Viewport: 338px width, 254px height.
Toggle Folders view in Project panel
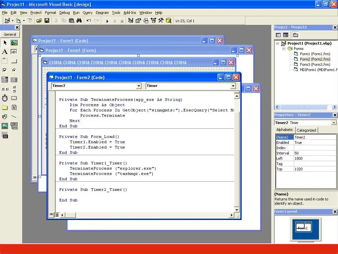click(295, 35)
